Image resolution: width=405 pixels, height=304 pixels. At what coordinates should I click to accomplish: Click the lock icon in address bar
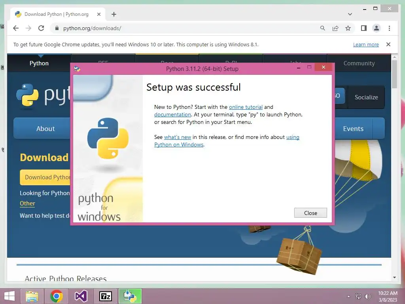tap(57, 28)
